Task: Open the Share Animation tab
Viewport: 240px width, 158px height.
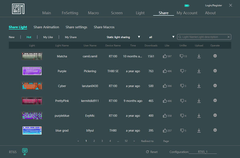Action: pyautogui.click(x=46, y=27)
